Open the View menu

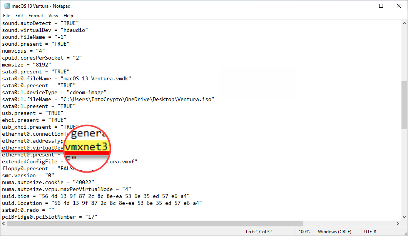(53, 16)
